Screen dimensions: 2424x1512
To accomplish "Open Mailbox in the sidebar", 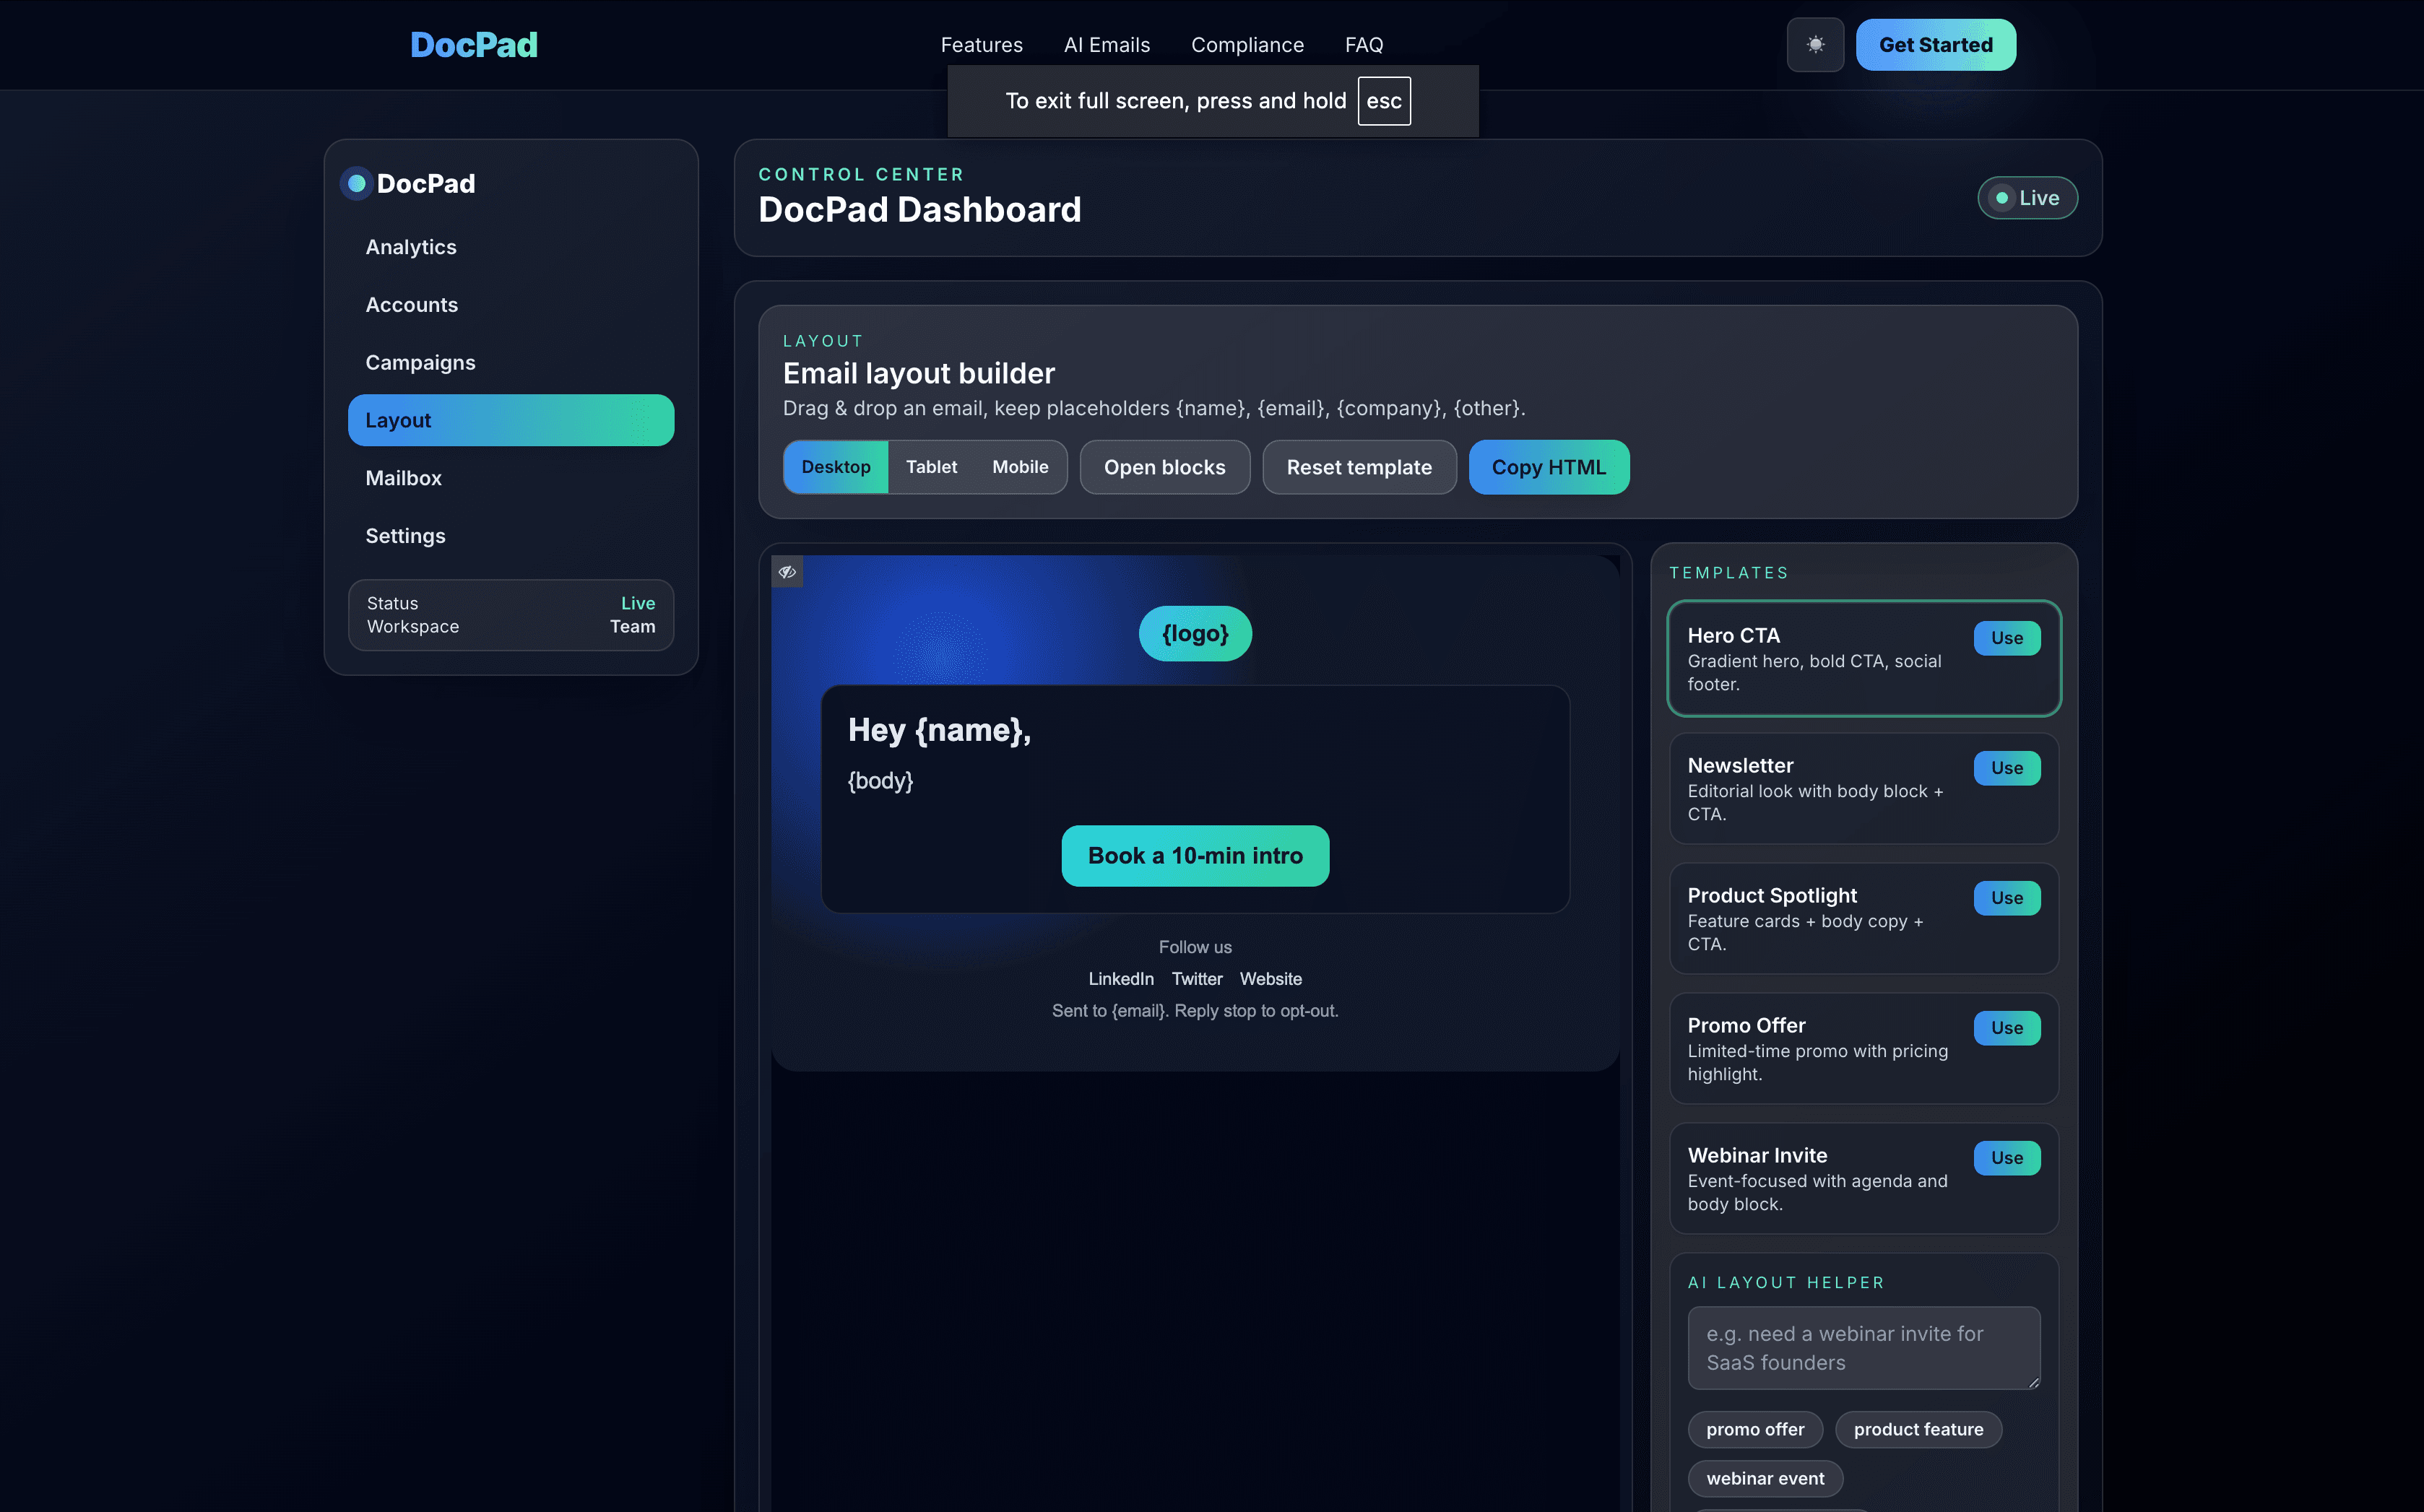I will coord(511,478).
